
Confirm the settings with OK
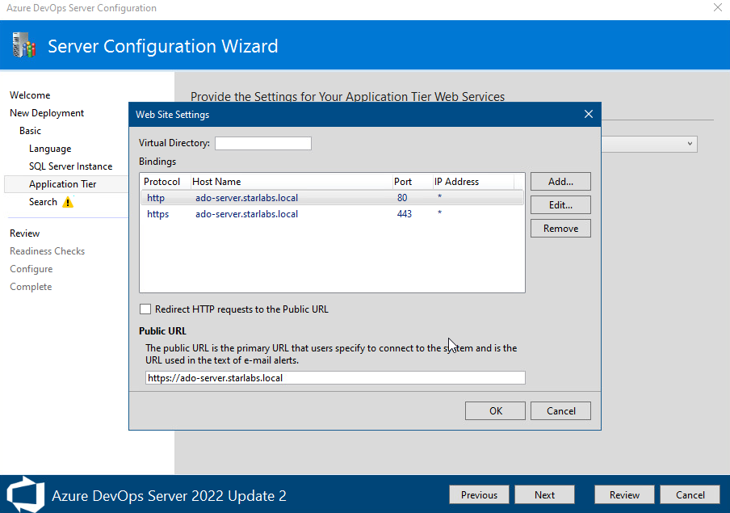click(x=494, y=410)
